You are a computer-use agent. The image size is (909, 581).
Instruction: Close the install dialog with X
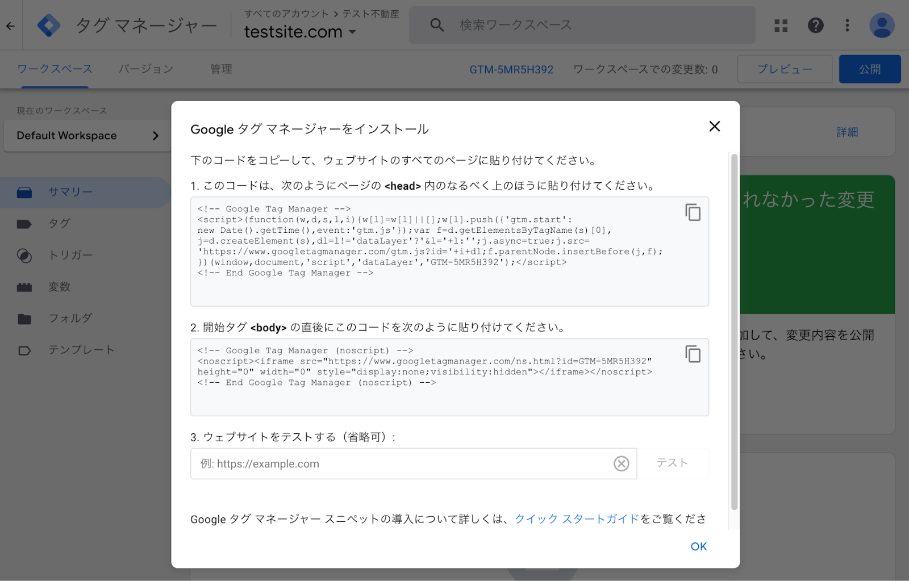click(x=715, y=126)
